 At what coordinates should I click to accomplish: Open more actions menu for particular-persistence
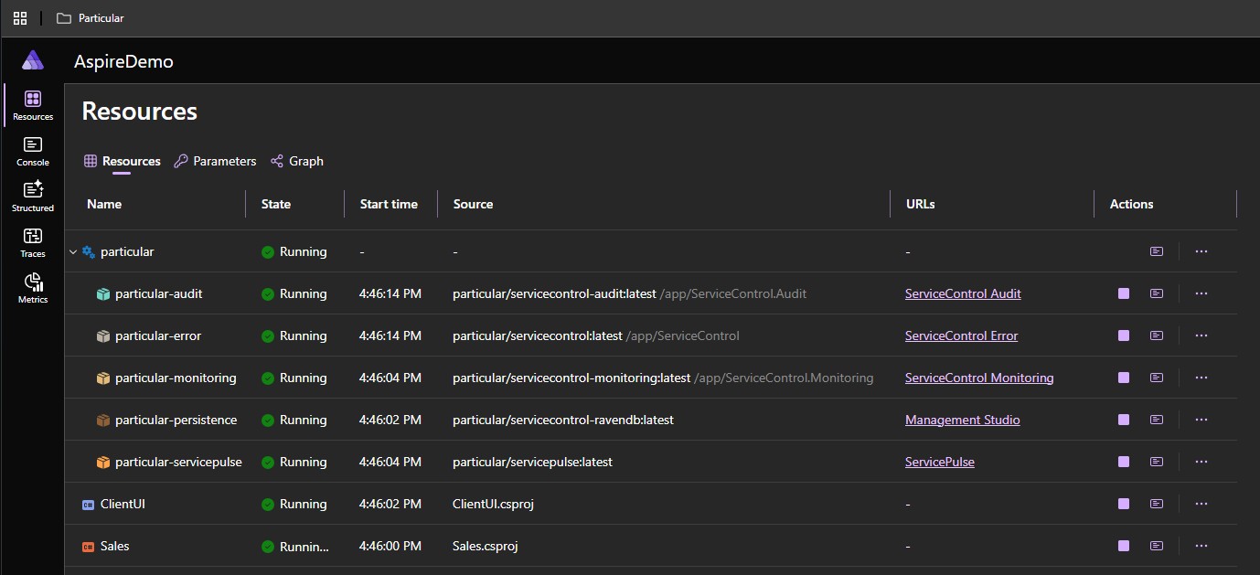point(1201,420)
